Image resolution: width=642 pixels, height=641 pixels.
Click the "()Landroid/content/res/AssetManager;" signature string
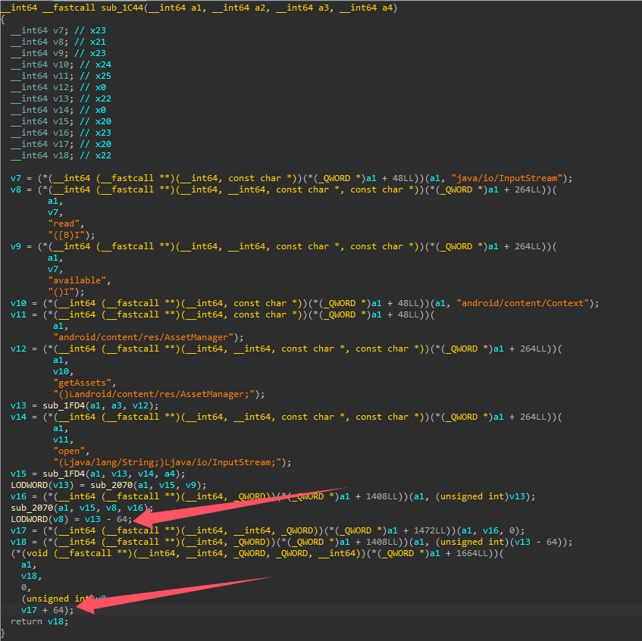[x=154, y=395]
